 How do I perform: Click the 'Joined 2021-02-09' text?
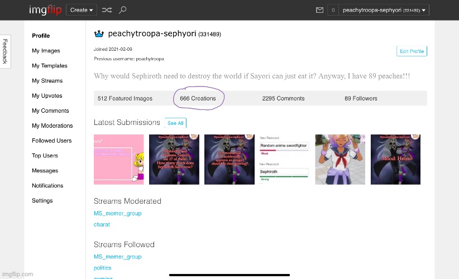coord(113,49)
